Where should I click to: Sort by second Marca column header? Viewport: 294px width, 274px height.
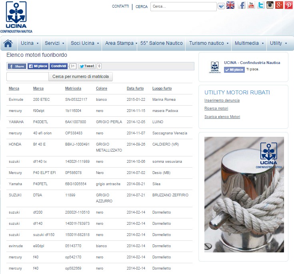click(x=38, y=88)
